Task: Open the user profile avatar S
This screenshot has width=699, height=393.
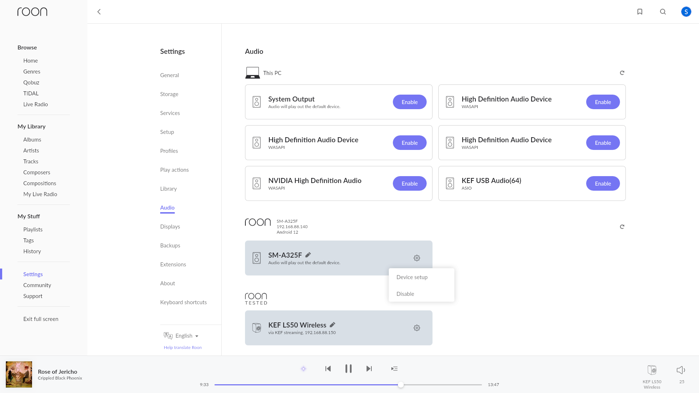Action: click(686, 12)
